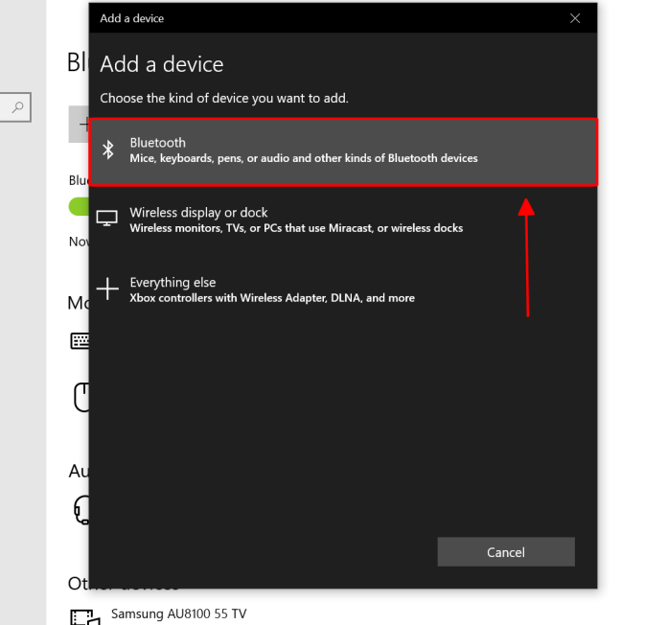Click the keyboard device icon
Image resolution: width=667 pixels, height=625 pixels.
80,340
